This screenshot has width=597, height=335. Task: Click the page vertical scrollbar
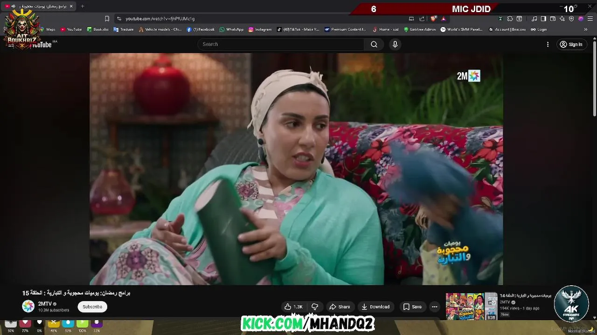coord(594,79)
